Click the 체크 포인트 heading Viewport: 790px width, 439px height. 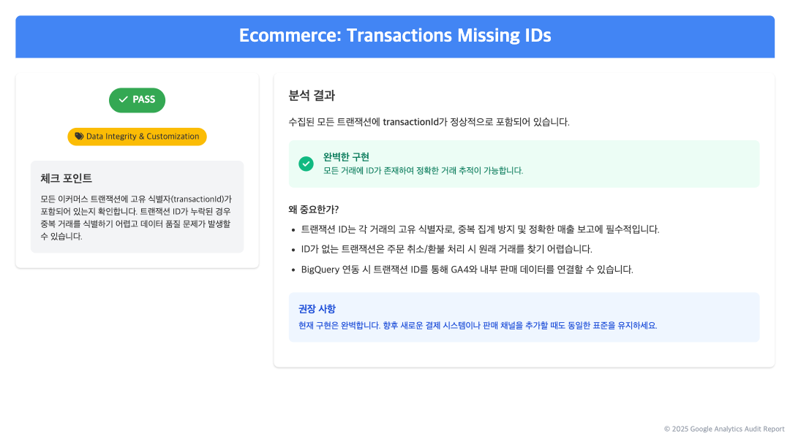tap(66, 178)
